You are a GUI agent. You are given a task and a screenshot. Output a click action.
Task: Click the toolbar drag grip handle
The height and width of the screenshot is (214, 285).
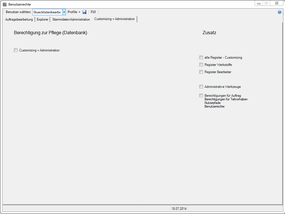[4, 12]
